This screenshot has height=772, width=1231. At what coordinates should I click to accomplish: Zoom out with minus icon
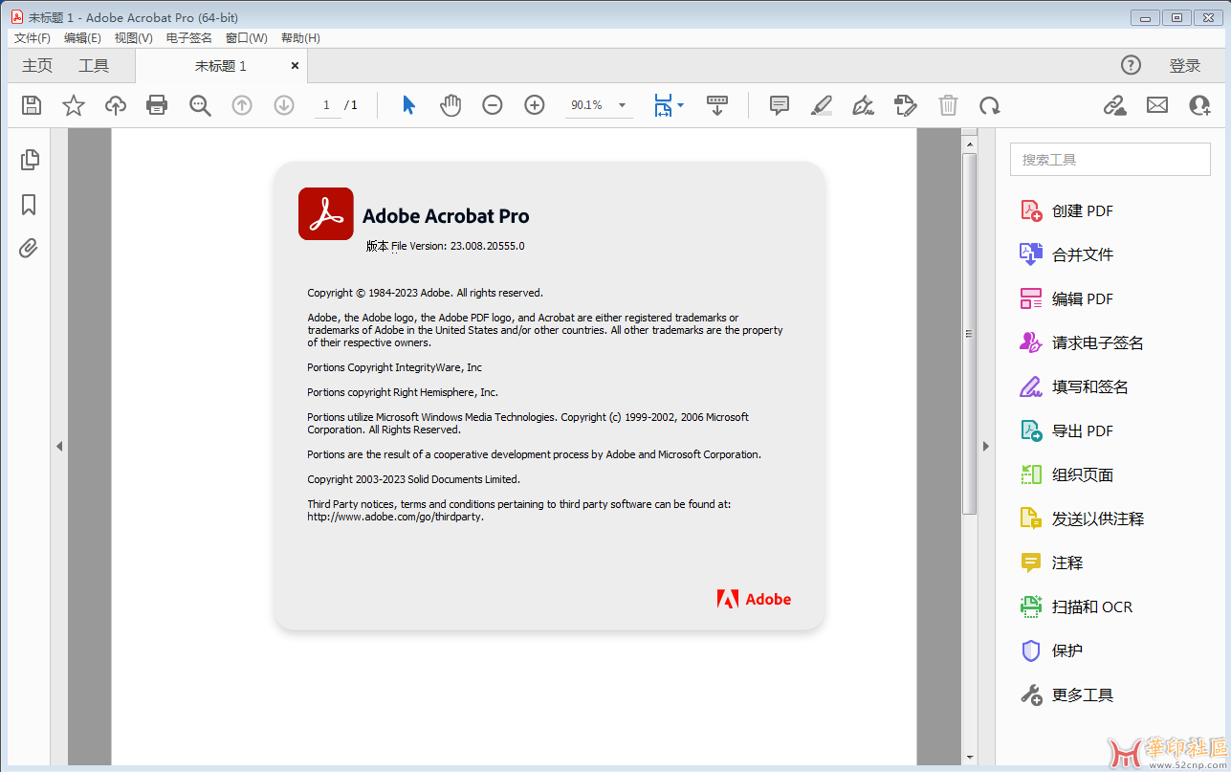[493, 105]
